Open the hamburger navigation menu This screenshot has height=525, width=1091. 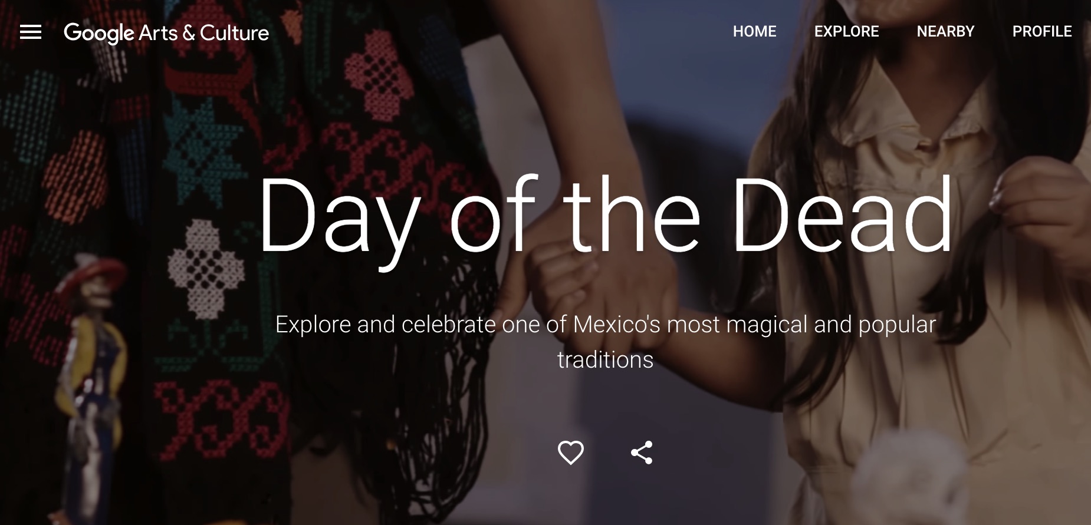point(31,32)
